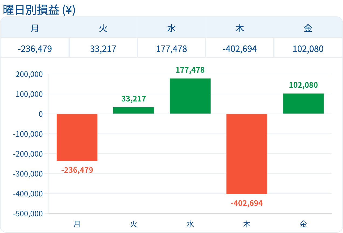Click the 木 x-axis label below chart
The image size is (343, 233).
(x=247, y=224)
